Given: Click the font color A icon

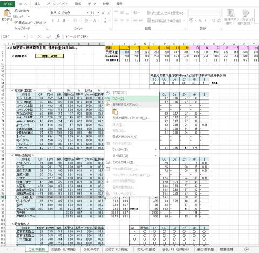Looking at the screenshot, I should (94, 21).
